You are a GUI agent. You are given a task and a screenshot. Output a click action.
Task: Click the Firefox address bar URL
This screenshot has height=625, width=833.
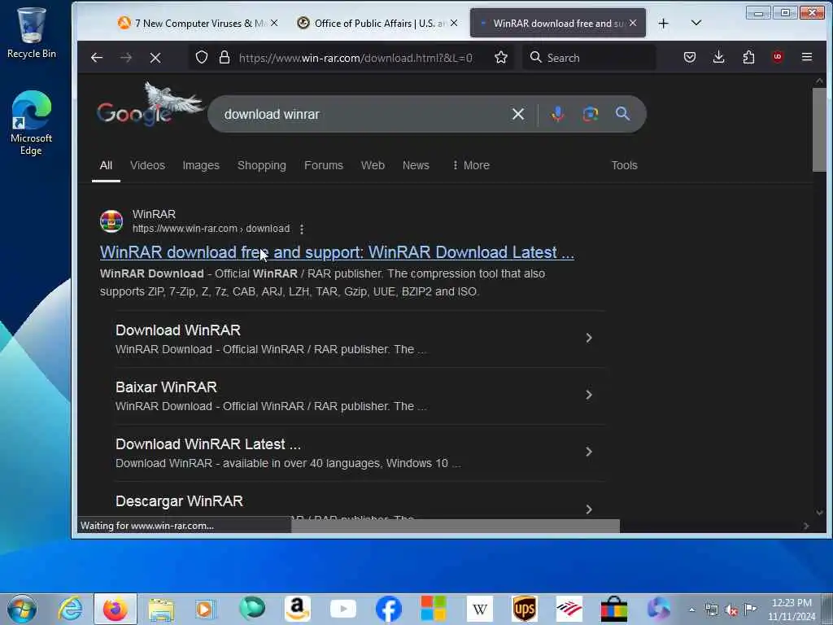pyautogui.click(x=355, y=58)
